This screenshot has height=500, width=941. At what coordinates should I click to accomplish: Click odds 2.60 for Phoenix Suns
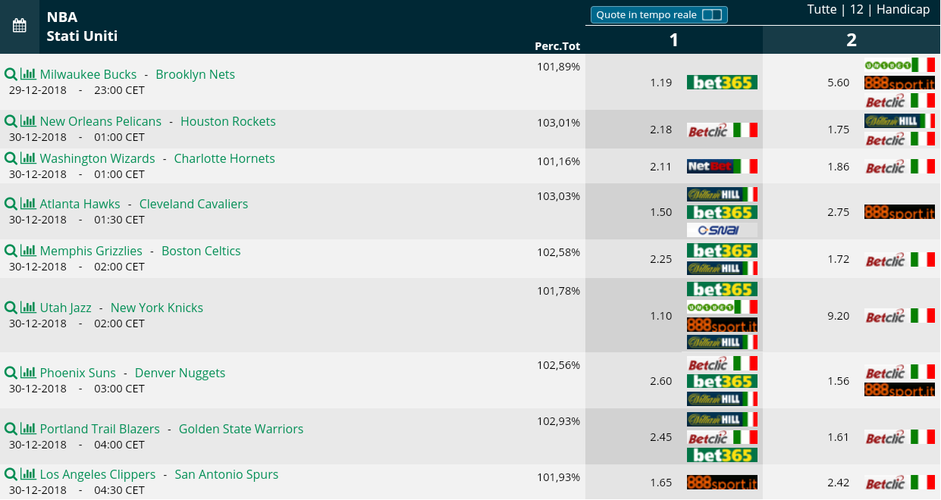661,381
